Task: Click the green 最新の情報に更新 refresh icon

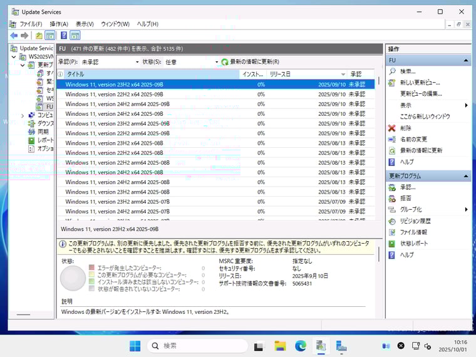Action: 225,62
